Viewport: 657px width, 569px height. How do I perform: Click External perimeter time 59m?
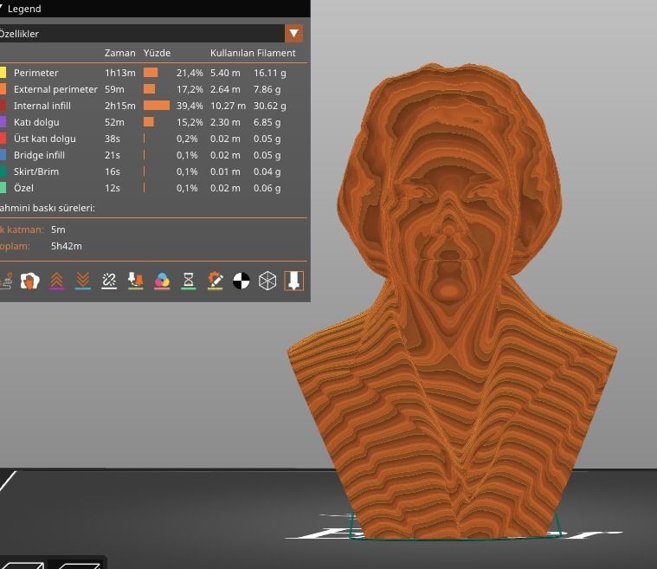pos(114,89)
